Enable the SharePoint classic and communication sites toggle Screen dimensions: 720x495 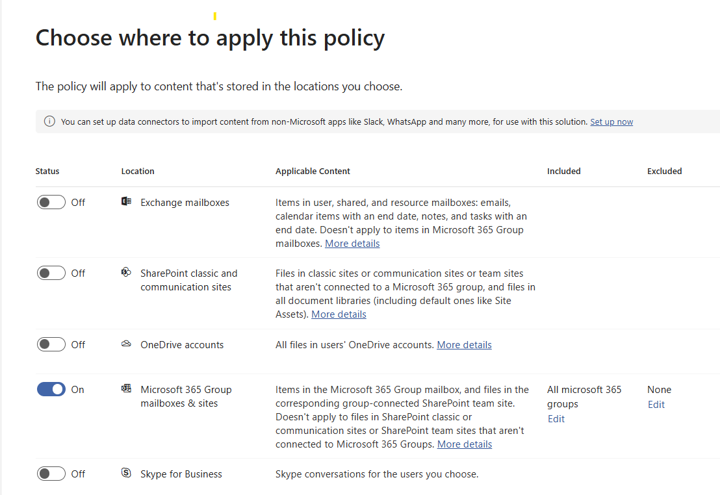pyautogui.click(x=51, y=273)
